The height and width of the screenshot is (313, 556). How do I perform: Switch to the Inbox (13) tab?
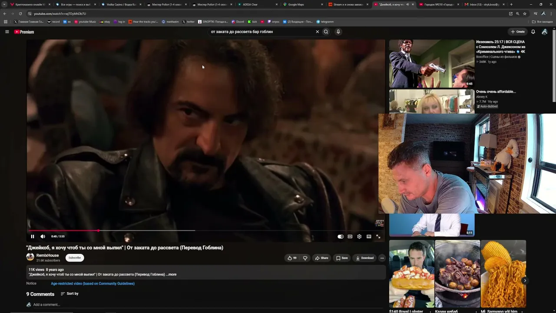[484, 4]
